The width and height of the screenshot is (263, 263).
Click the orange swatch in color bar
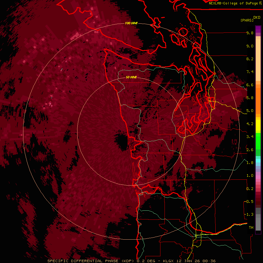(258, 101)
